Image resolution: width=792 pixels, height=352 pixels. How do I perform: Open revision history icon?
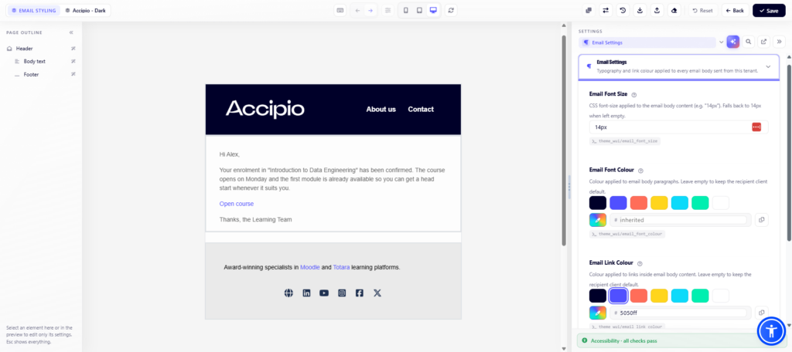point(623,10)
